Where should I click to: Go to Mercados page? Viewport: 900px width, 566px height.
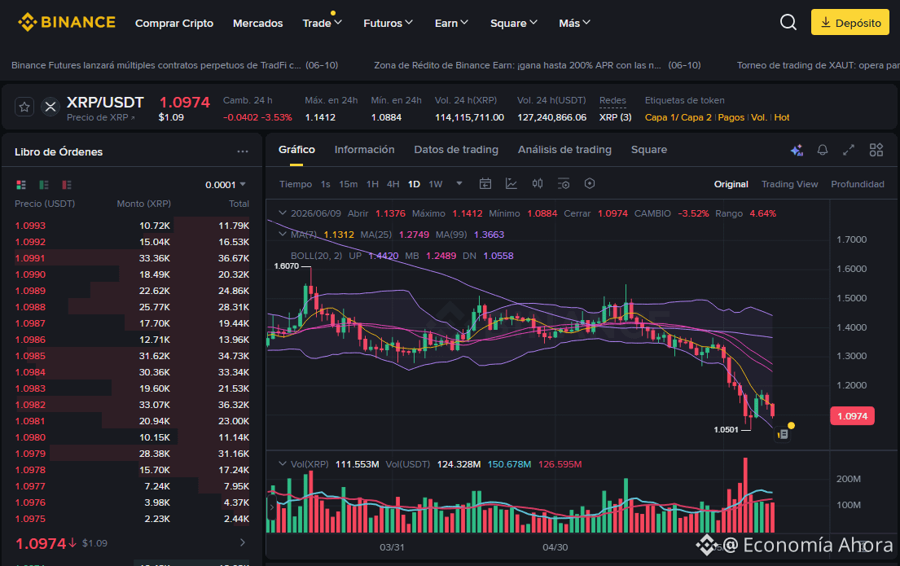click(x=257, y=23)
